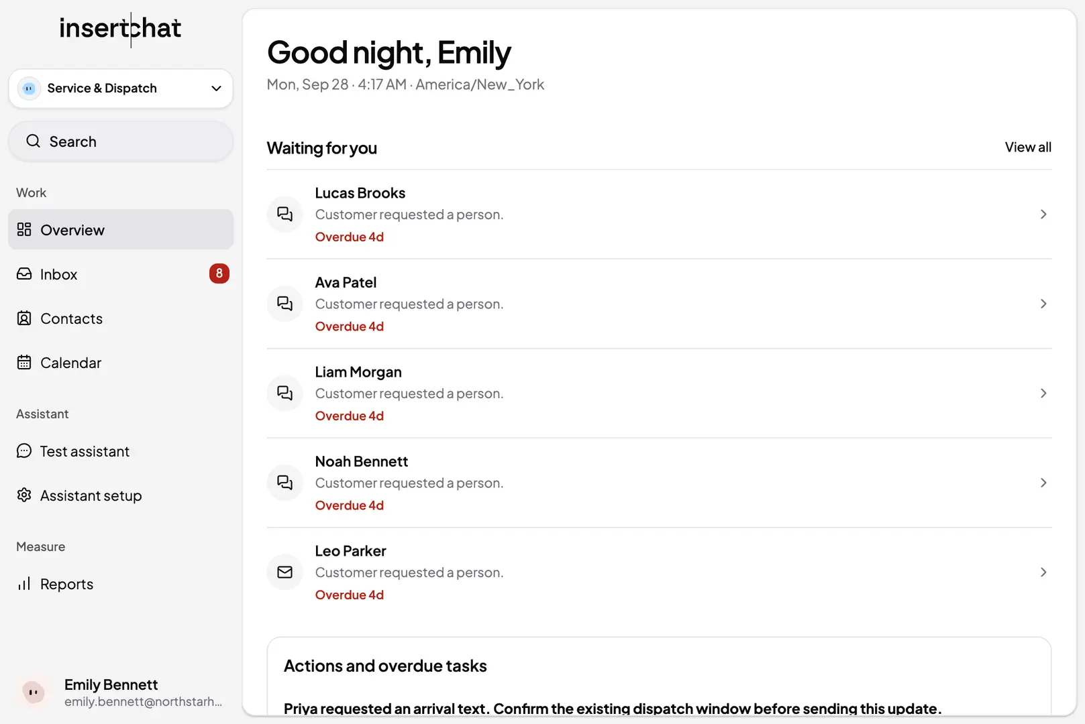
Task: Click the insertchat logo
Action: pyautogui.click(x=121, y=28)
